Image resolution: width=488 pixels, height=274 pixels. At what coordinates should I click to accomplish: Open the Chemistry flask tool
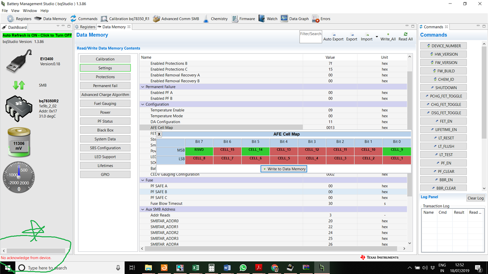tap(215, 19)
